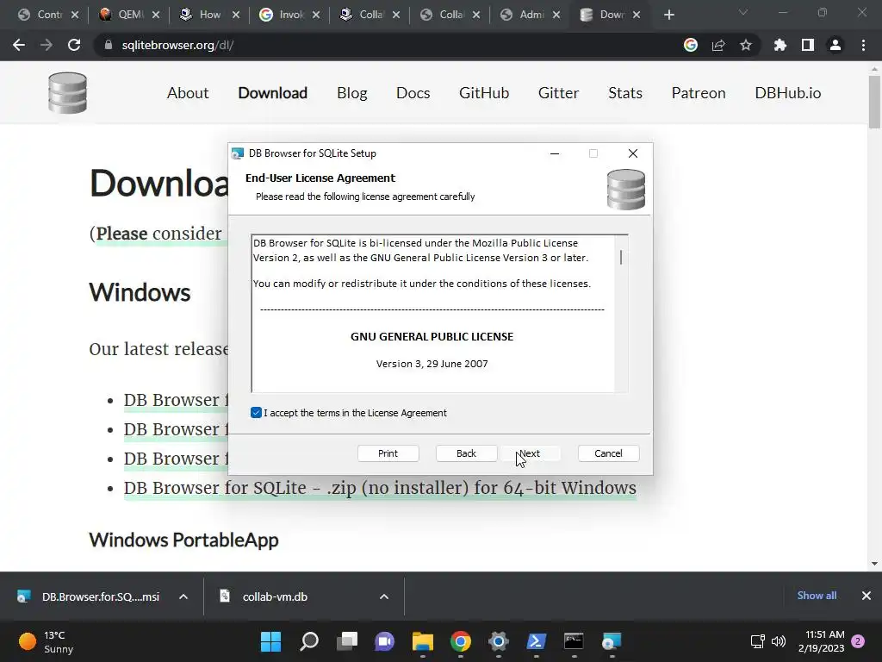Open the Chat taskbar icon

click(x=385, y=641)
